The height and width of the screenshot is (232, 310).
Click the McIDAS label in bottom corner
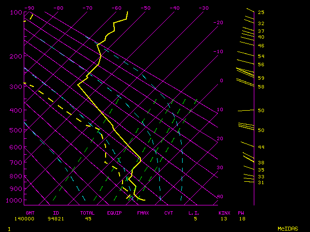287,228
